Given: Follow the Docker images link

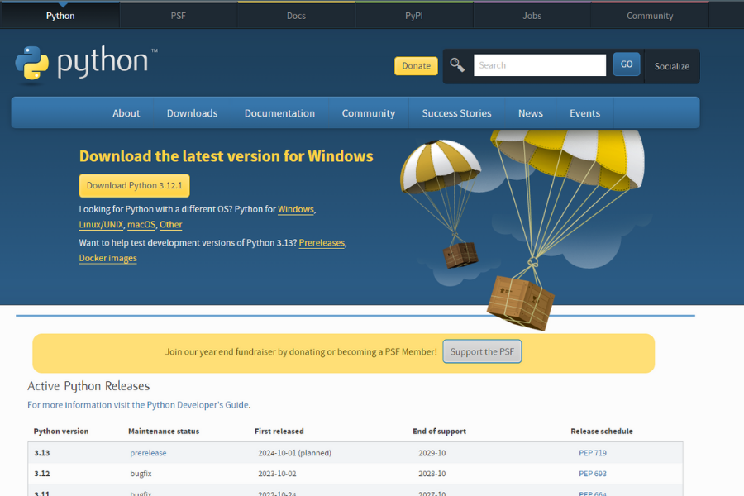Looking at the screenshot, I should [x=107, y=258].
